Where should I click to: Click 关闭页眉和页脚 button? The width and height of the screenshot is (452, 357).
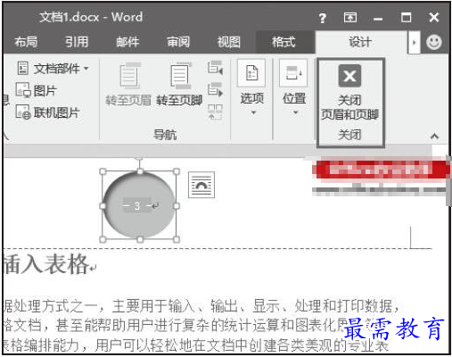pos(349,92)
